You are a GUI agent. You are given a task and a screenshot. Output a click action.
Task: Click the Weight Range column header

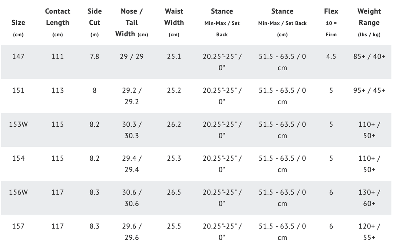point(369,22)
